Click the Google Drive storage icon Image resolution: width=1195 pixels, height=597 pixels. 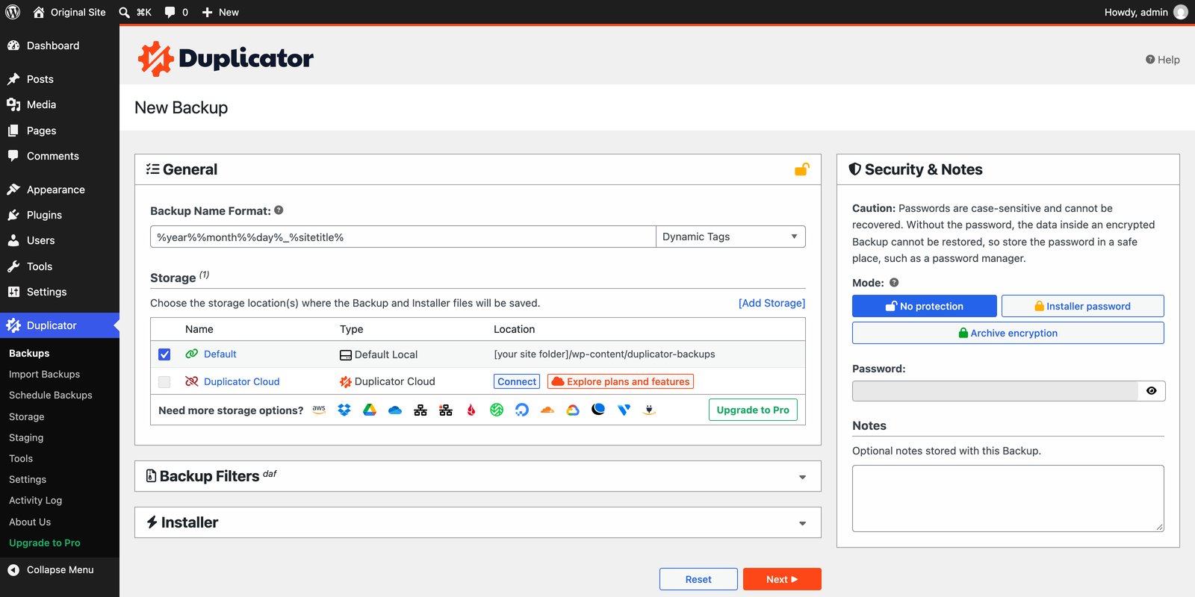pyautogui.click(x=370, y=410)
